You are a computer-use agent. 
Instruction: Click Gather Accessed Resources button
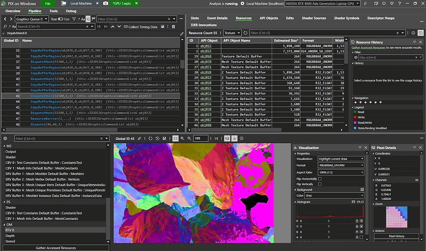click(56, 248)
